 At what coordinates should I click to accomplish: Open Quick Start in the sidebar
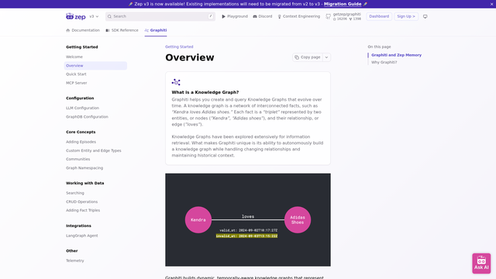coord(76,74)
